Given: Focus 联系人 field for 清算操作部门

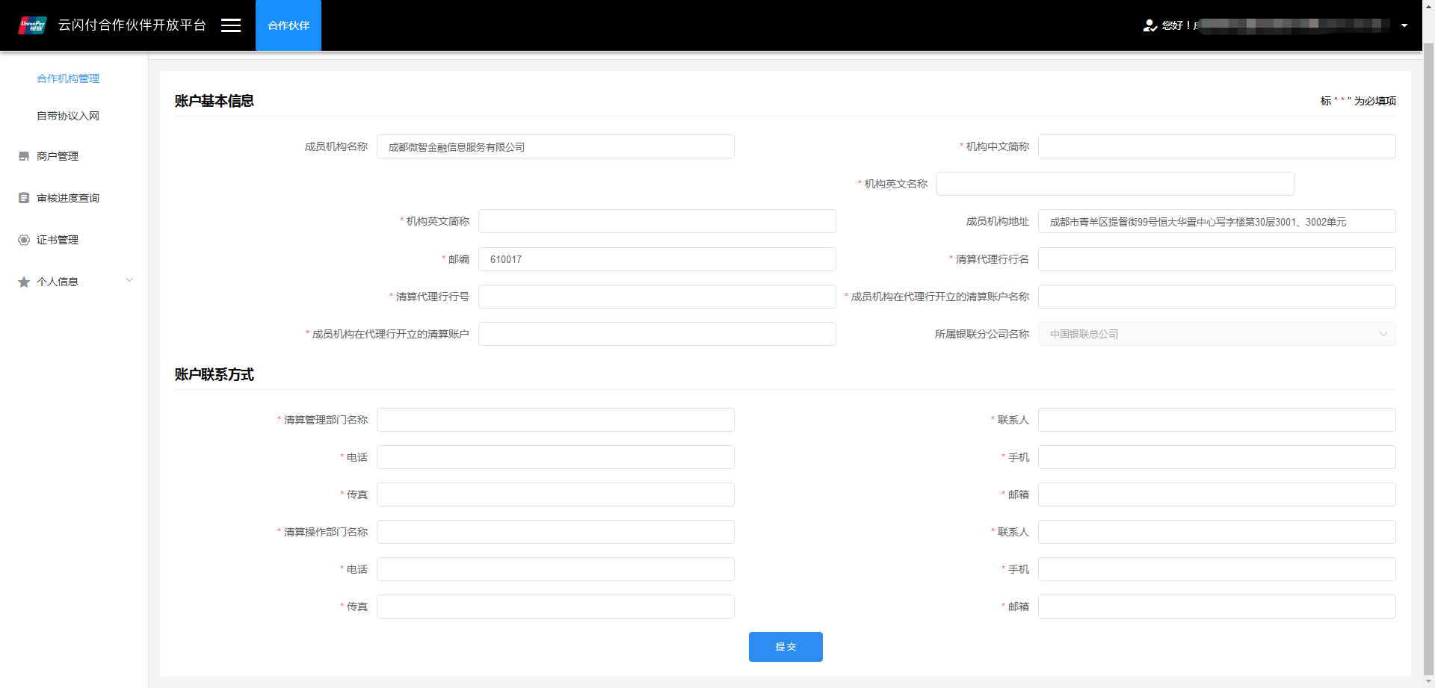Looking at the screenshot, I should (x=1217, y=532).
